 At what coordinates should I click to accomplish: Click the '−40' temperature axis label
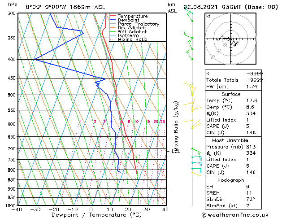(17, 209)
